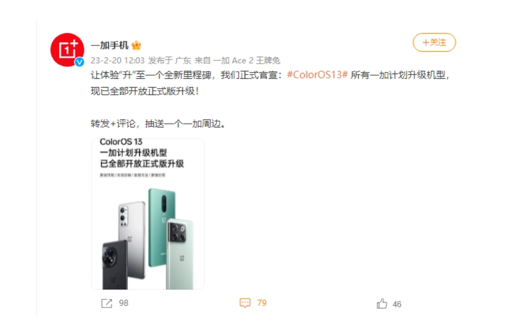Open the OnePlus red logo avatar
Viewport: 521px width, 335px height.
pos(68,50)
